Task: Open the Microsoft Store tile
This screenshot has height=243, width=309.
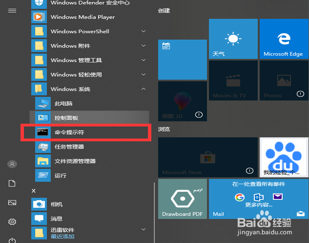Action: [x=208, y=157]
